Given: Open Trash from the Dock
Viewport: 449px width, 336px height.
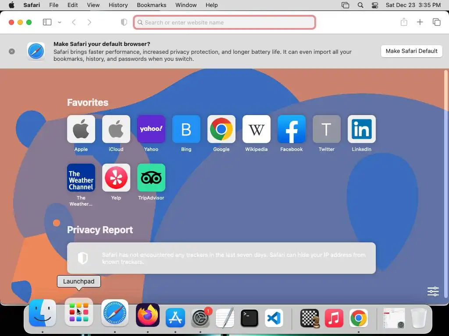Looking at the screenshot, I should [x=419, y=318].
